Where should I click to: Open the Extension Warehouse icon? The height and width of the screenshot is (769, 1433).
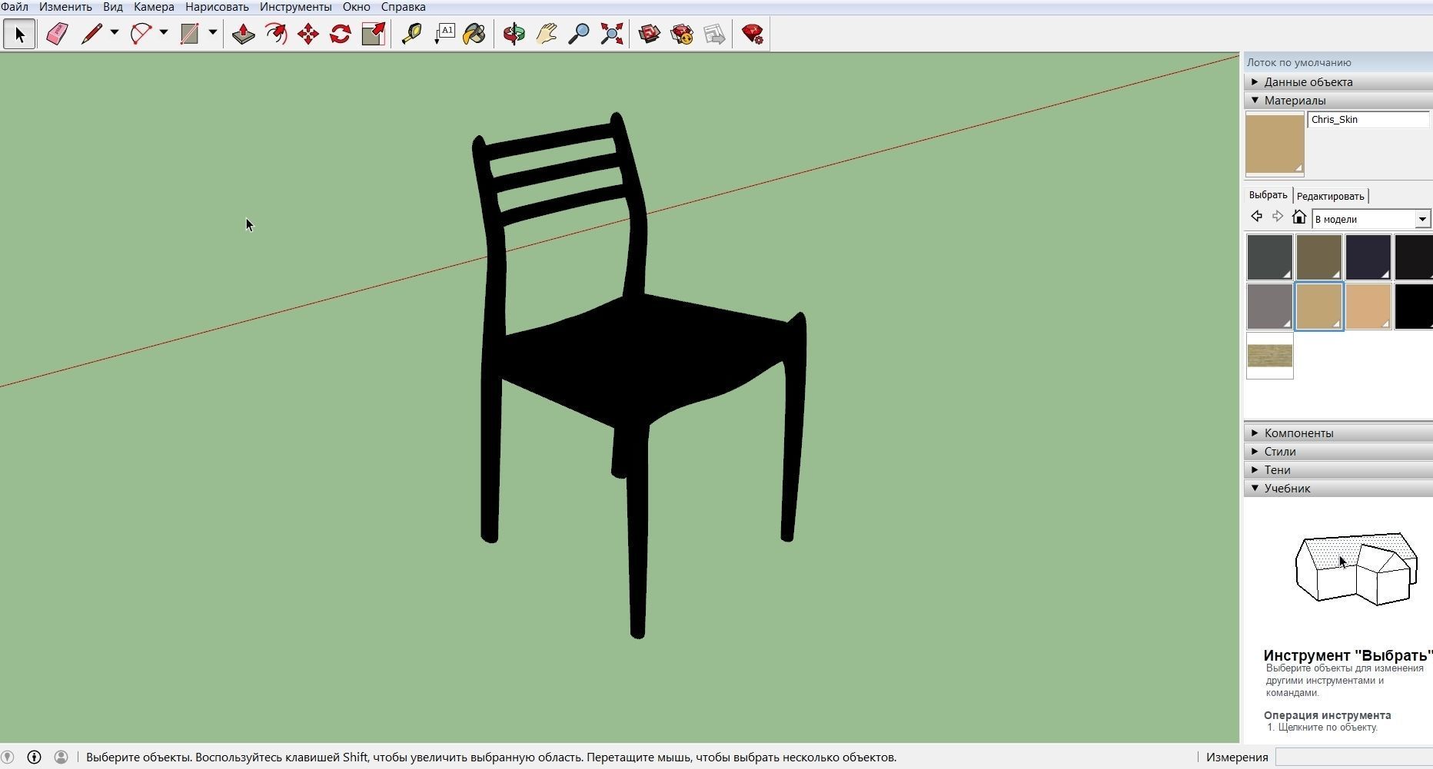(x=682, y=34)
